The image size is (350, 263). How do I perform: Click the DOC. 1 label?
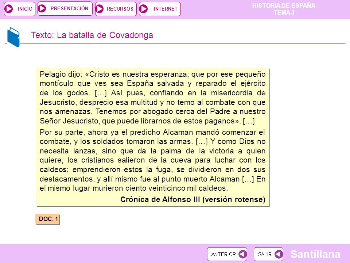click(x=47, y=219)
